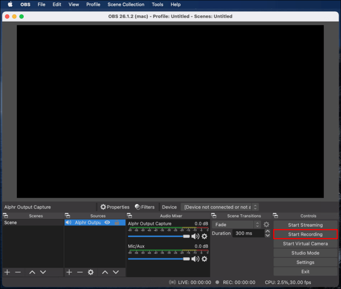Toggle visibility eye of Alphr Output source
341x289 pixels.
(x=107, y=222)
